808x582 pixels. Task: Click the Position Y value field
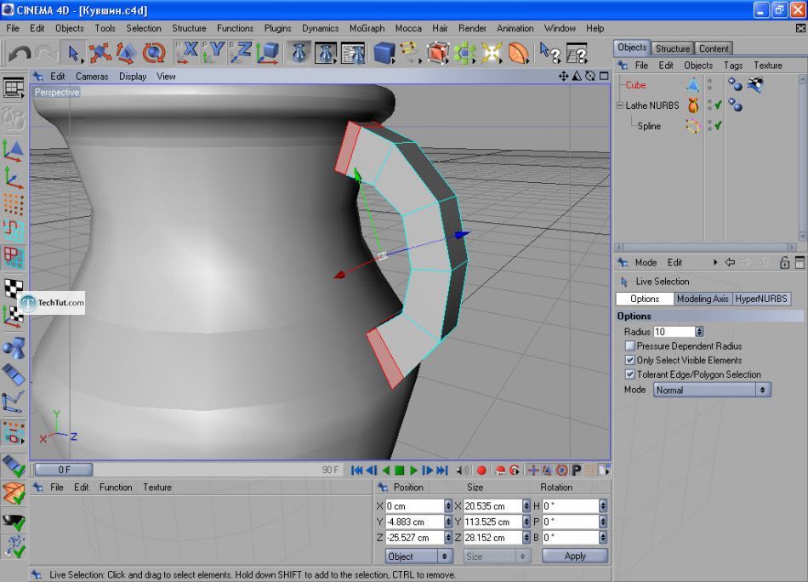pyautogui.click(x=414, y=522)
